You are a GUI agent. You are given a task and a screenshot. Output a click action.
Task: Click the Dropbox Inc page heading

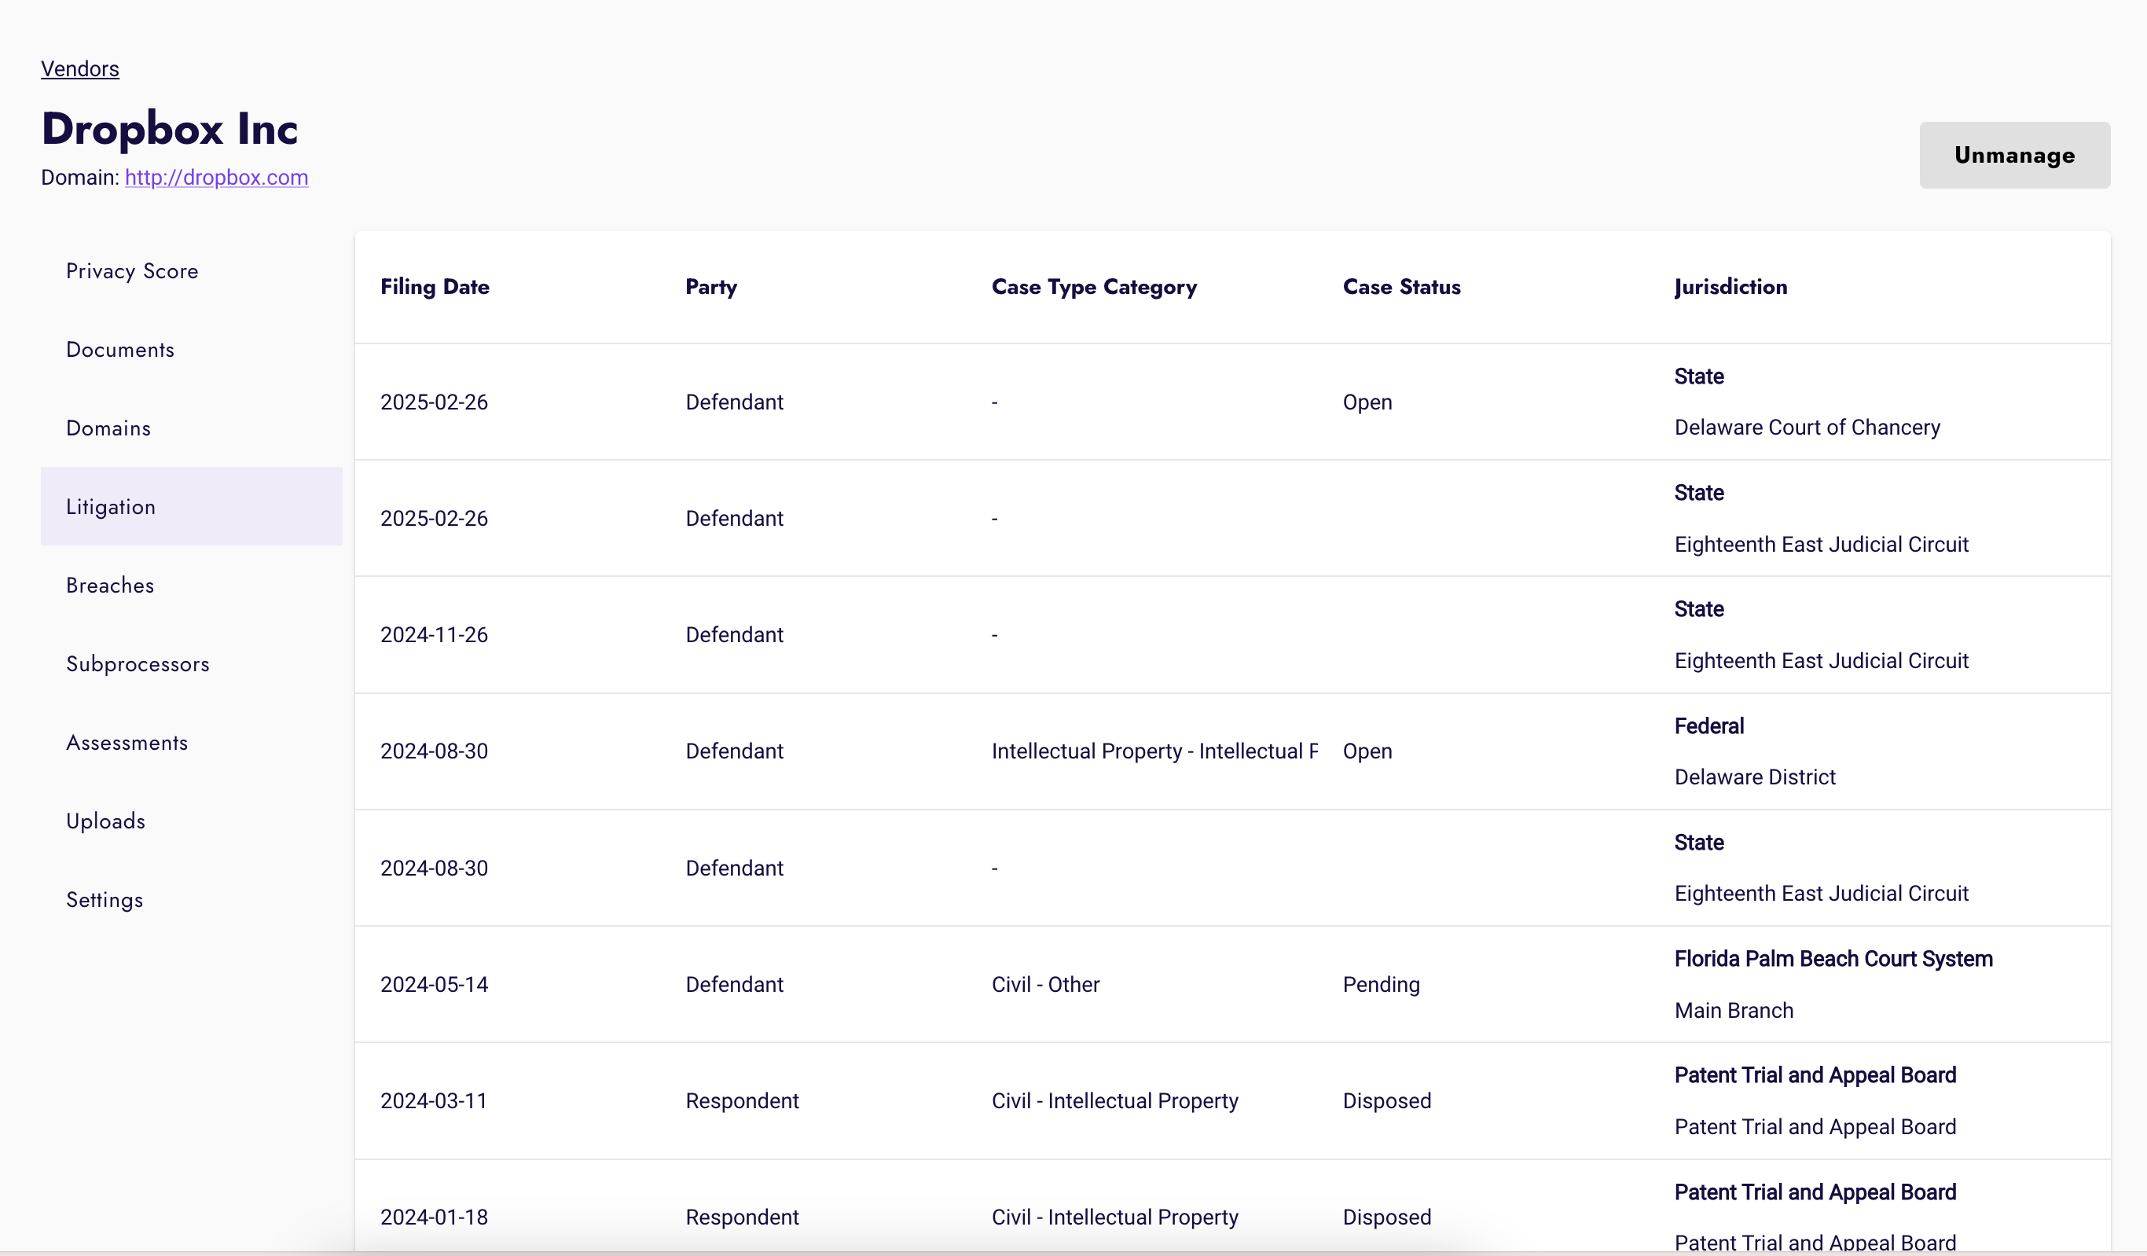tap(170, 129)
